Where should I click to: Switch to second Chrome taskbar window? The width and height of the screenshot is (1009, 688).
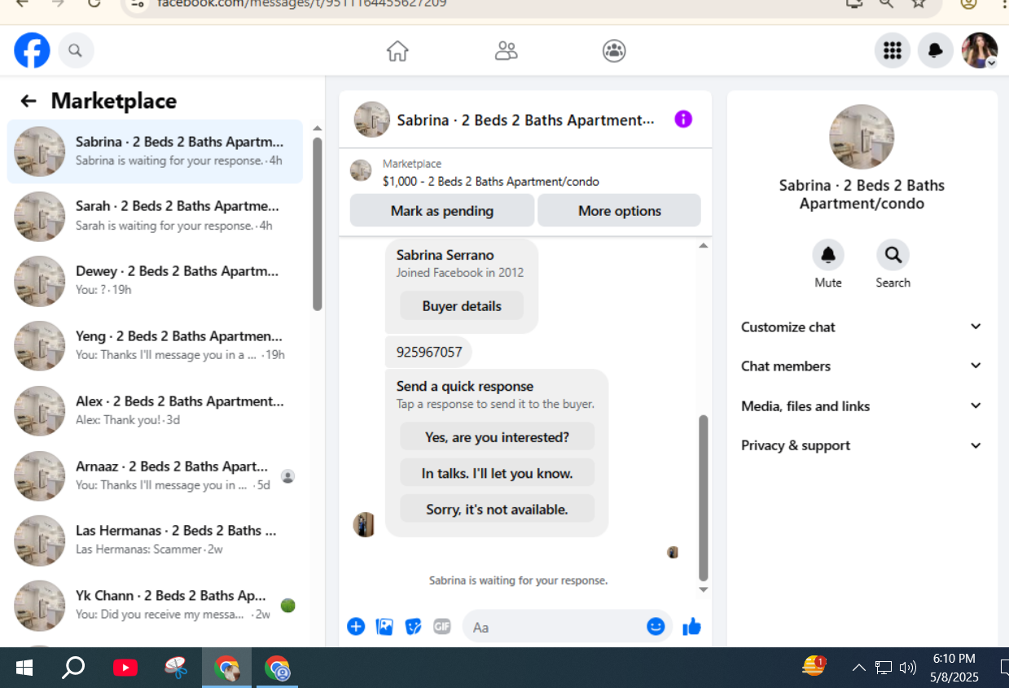(277, 668)
